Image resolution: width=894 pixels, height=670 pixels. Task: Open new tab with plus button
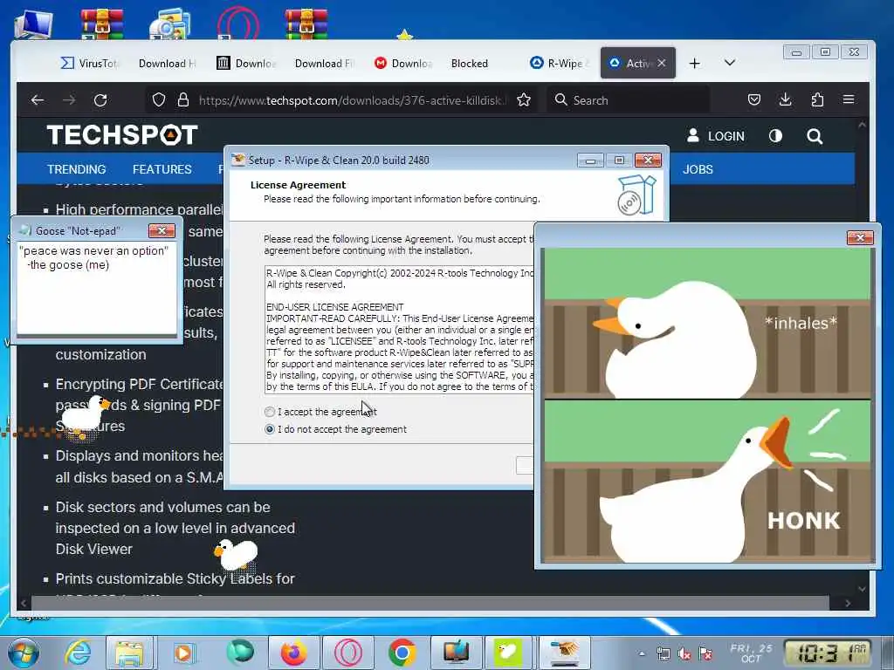pos(694,63)
